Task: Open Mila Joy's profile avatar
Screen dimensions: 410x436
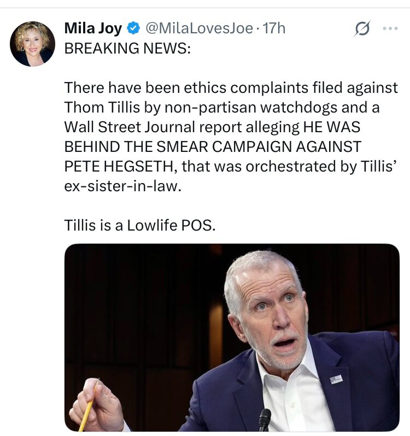Action: click(x=32, y=44)
